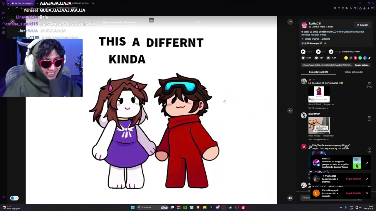Expand Ver 25 respuestas

tap(318, 139)
